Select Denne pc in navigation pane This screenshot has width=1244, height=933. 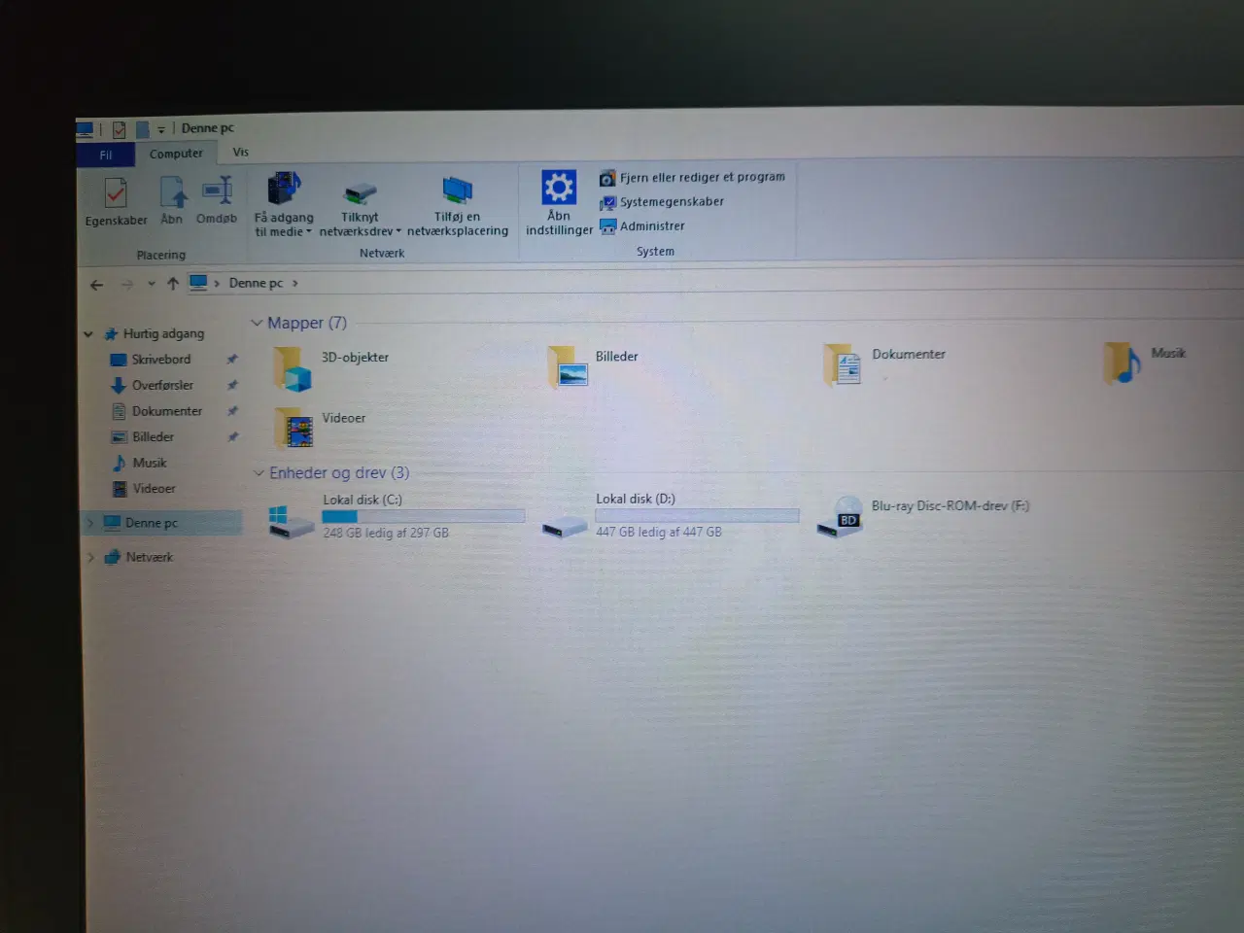[x=151, y=523]
